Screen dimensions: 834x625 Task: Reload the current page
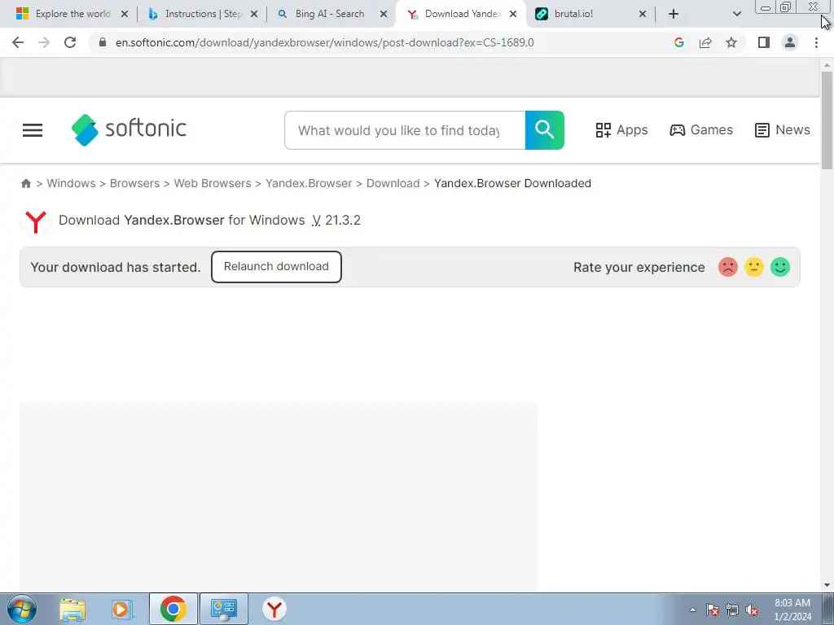pos(70,42)
